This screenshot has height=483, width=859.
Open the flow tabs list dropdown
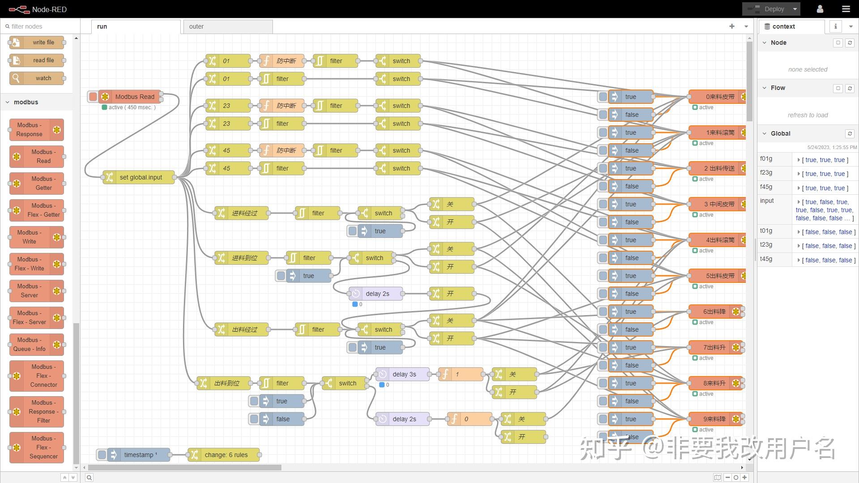click(745, 26)
